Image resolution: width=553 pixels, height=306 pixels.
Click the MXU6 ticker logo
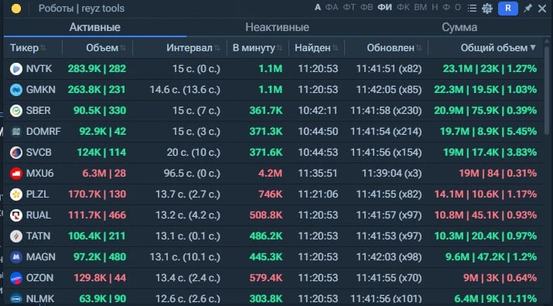click(x=16, y=174)
